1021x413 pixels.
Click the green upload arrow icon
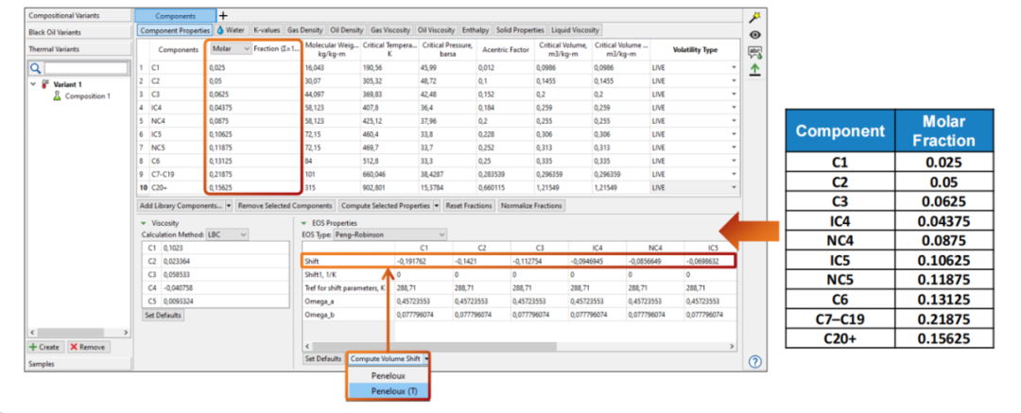click(754, 69)
